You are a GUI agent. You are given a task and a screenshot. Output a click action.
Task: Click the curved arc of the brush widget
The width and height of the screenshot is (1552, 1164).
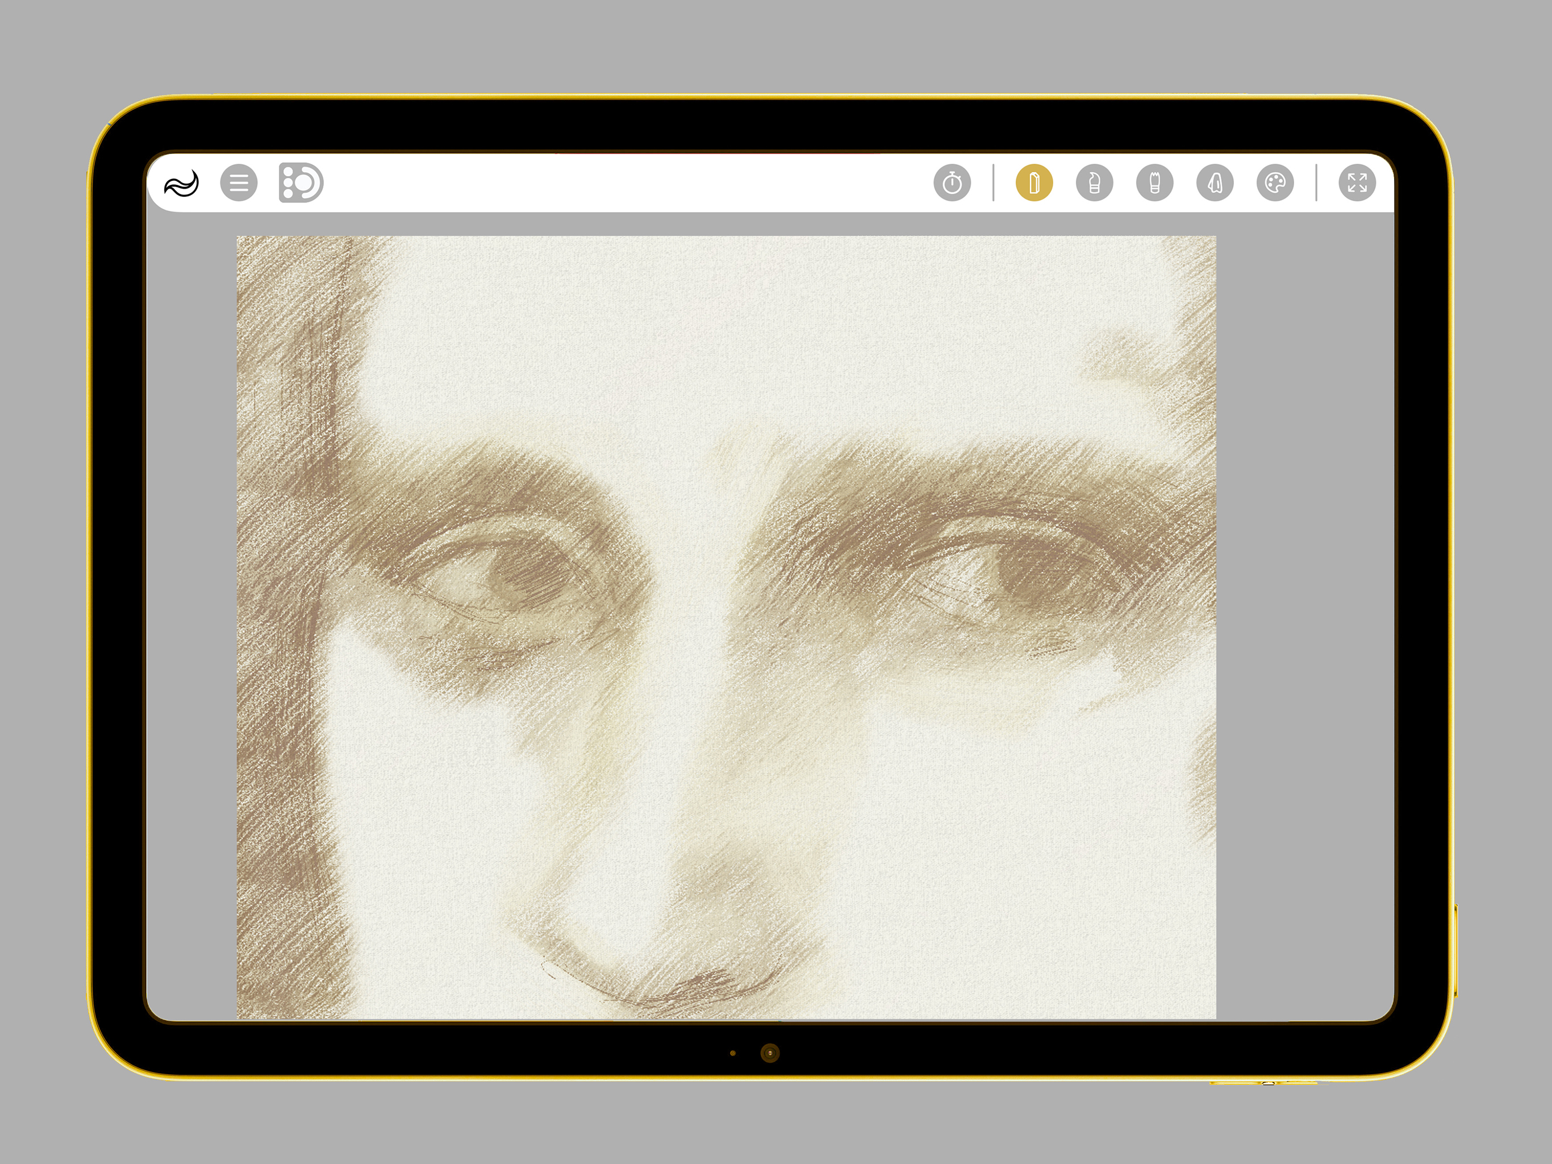(x=317, y=183)
